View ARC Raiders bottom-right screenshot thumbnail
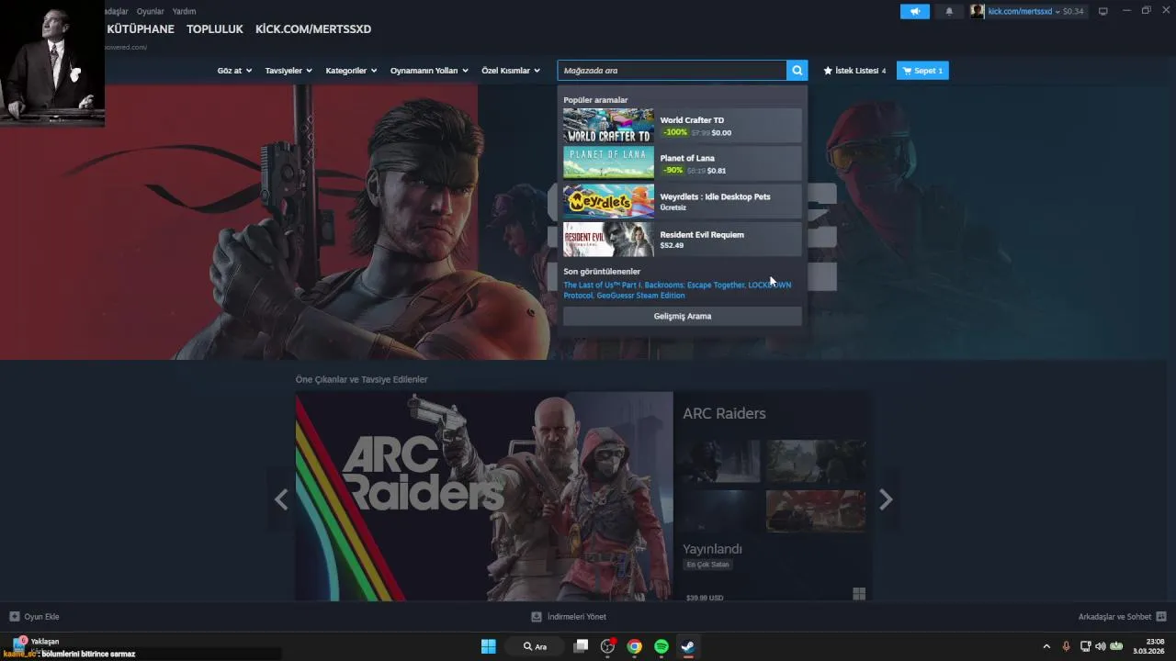Viewport: 1176px width, 661px height. click(x=816, y=510)
